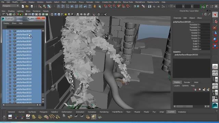Open the Create UVs menu

click(x=107, y=2)
